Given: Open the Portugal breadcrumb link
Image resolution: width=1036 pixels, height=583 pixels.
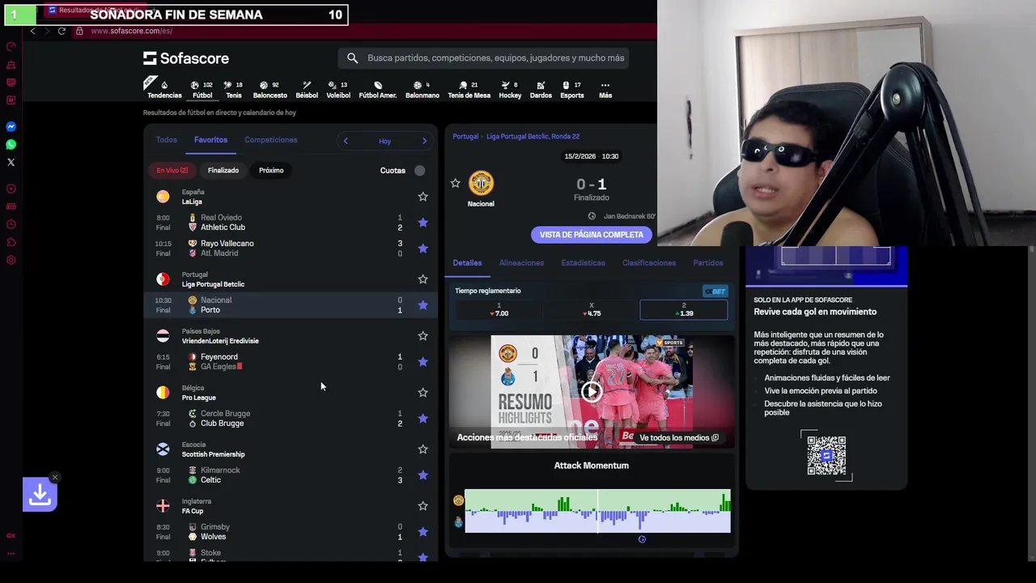Looking at the screenshot, I should [x=465, y=137].
